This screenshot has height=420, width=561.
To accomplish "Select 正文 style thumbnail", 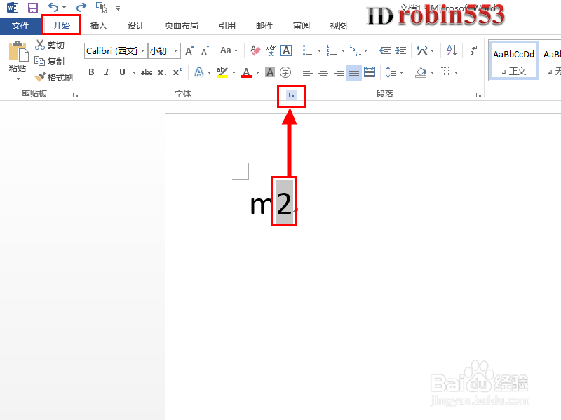I will [513, 60].
